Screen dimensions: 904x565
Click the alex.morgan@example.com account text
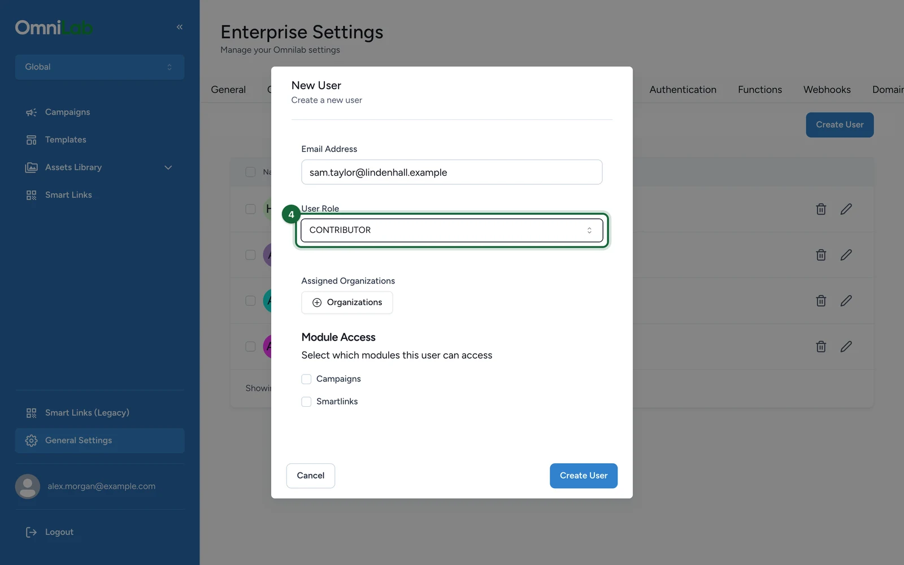click(x=102, y=486)
